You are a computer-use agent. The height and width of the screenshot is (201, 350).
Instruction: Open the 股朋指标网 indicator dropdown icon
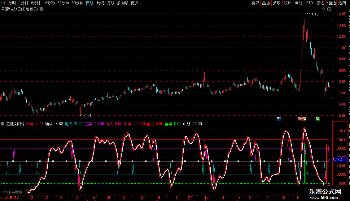click(x=2, y=124)
